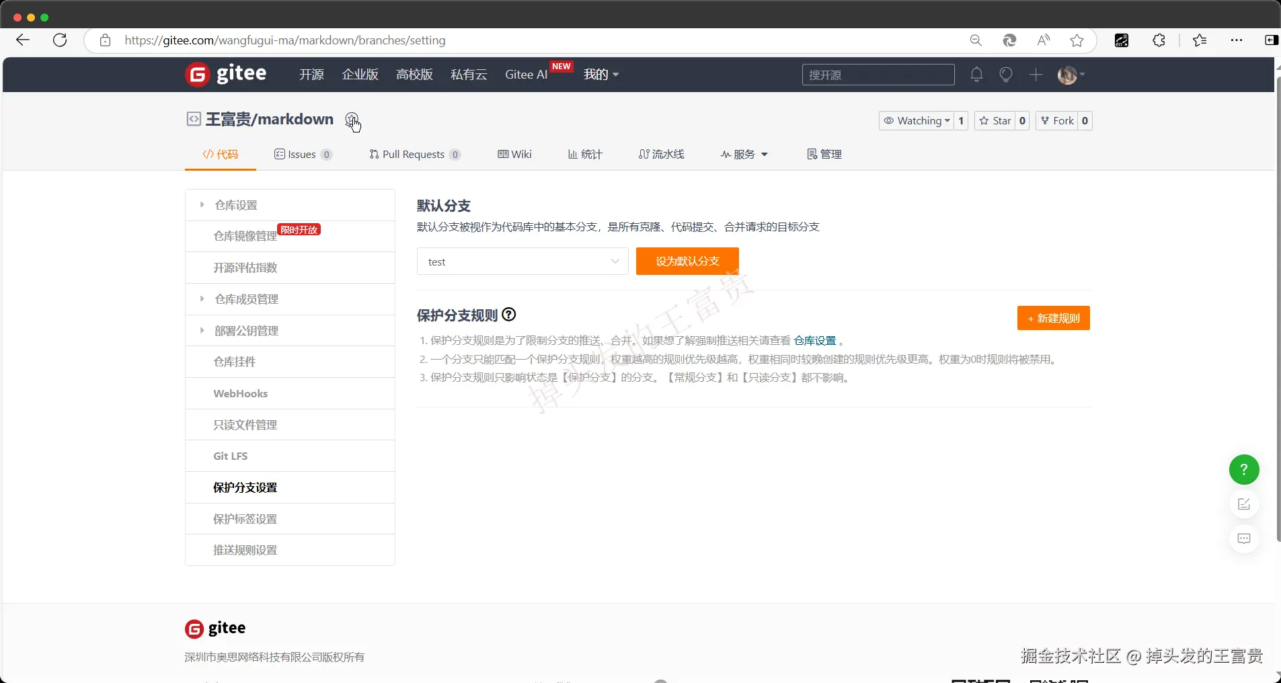
Task: Click the Gitee logo in the header
Action: click(226, 74)
